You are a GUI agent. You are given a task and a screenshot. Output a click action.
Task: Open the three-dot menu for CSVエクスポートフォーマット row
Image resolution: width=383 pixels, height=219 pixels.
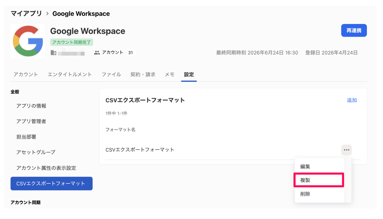pos(346,150)
